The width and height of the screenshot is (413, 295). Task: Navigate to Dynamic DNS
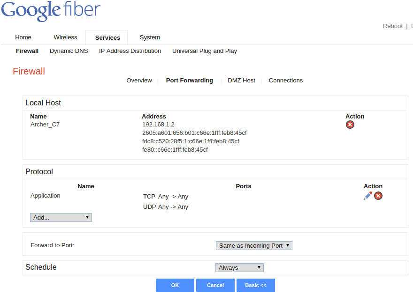pos(69,51)
